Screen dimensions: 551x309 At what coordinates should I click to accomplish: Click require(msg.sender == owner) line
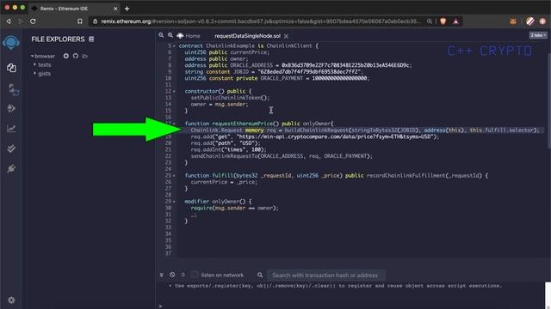[234, 208]
